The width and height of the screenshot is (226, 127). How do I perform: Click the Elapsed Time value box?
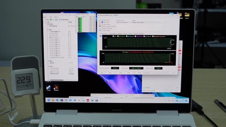158,68
